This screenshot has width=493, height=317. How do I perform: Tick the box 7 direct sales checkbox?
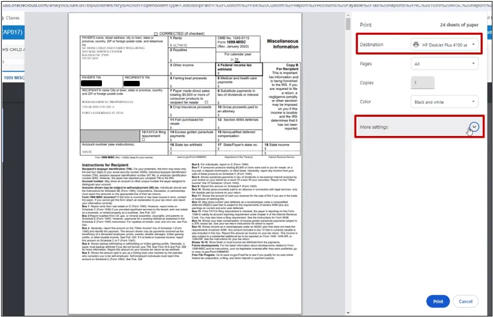click(x=206, y=102)
